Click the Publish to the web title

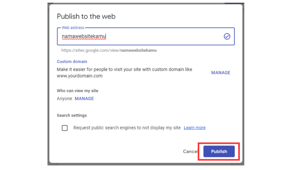(86, 16)
